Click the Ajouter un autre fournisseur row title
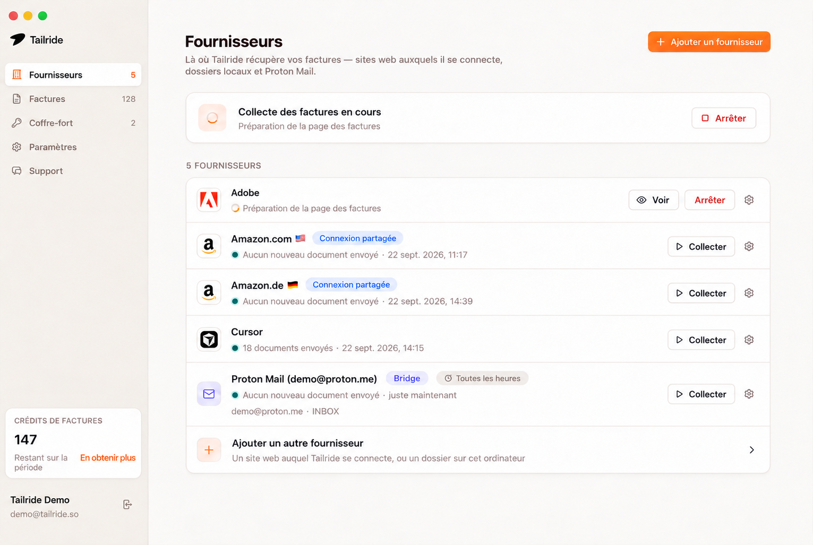Image resolution: width=813 pixels, height=545 pixels. [297, 443]
